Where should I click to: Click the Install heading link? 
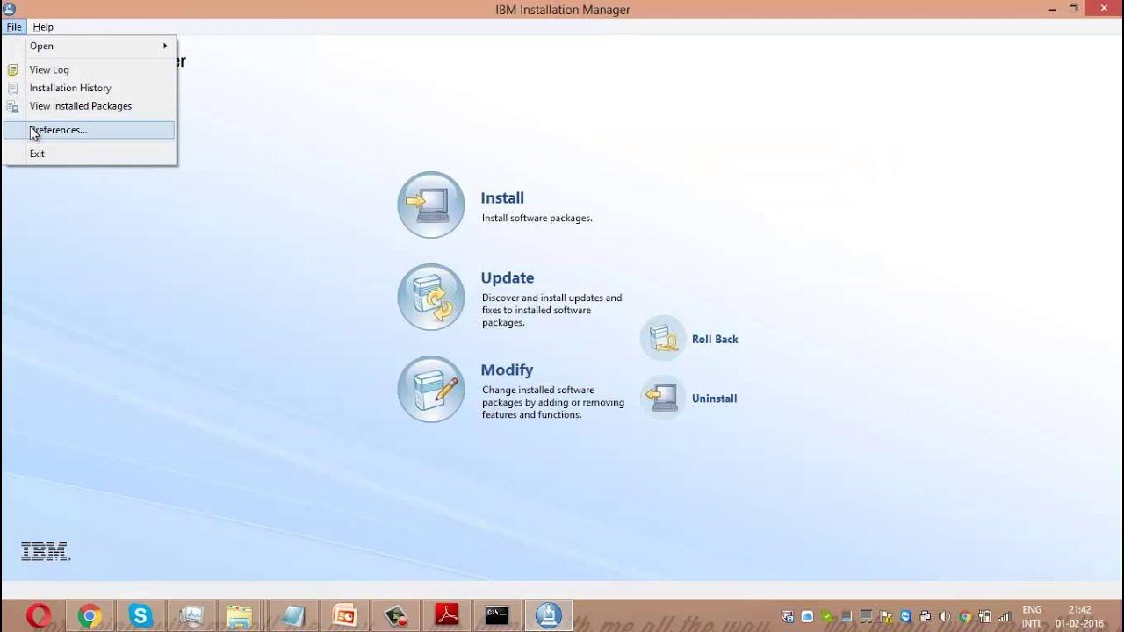tap(502, 198)
